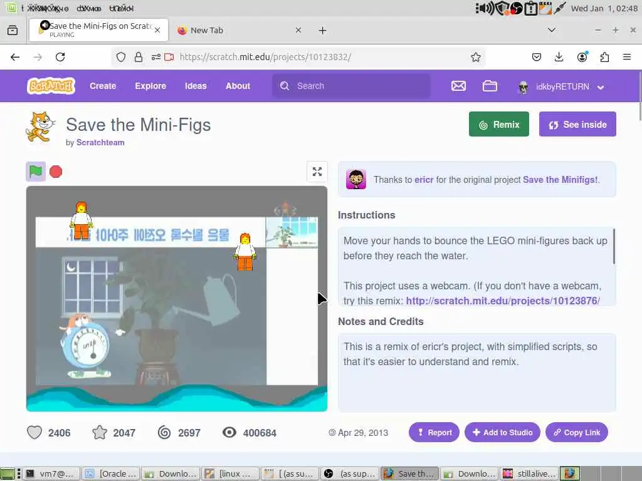Open the About menu item
Image resolution: width=642 pixels, height=481 pixels.
[x=238, y=86]
